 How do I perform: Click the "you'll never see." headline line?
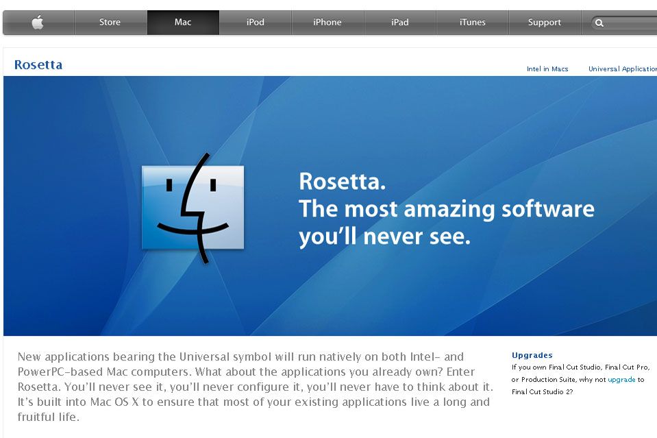[x=384, y=236]
